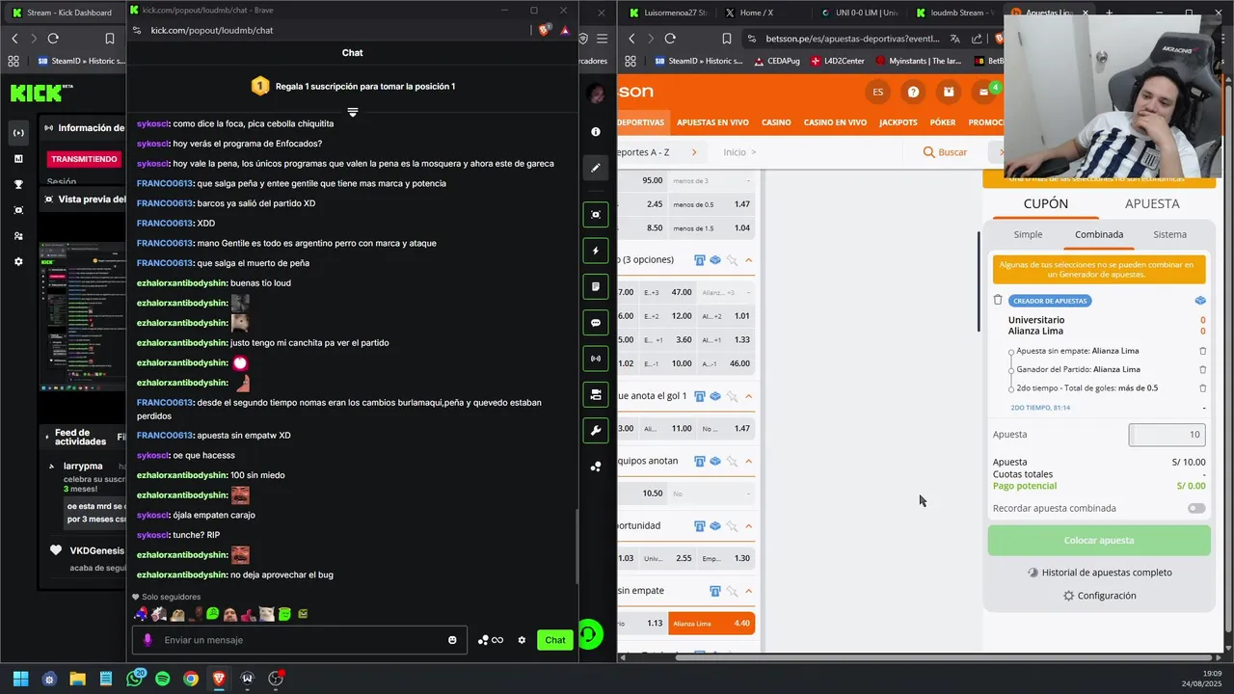
Task: Click the info icon in Kick sidebar
Action: [x=596, y=131]
